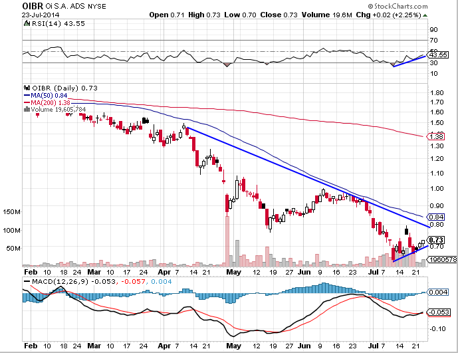Click the -0.10 MACD axis label
This screenshot has height=353, width=458.
coord(437,329)
